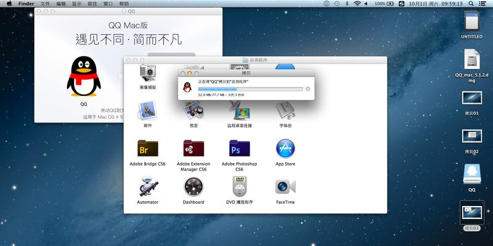Cancel the QQ copy with the stop button
493x246 pixels.
(x=308, y=89)
